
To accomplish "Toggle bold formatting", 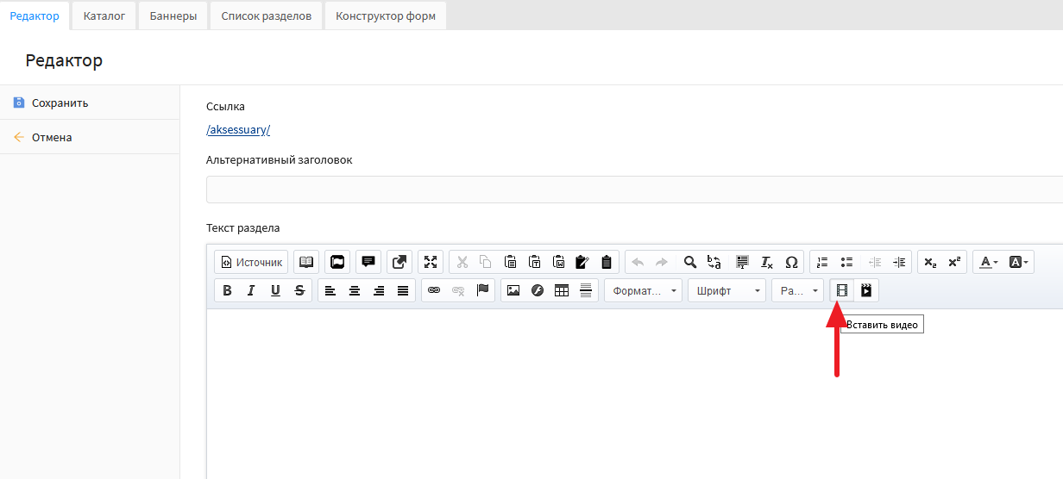I will click(227, 291).
